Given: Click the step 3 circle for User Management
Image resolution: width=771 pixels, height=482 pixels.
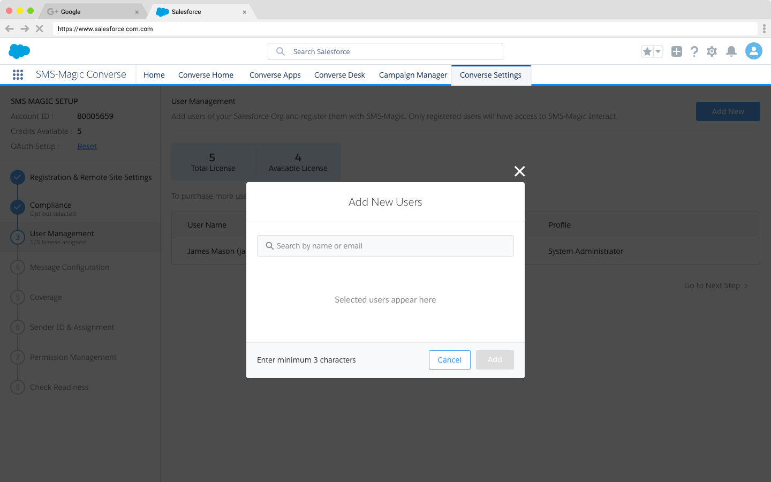Looking at the screenshot, I should tap(18, 237).
